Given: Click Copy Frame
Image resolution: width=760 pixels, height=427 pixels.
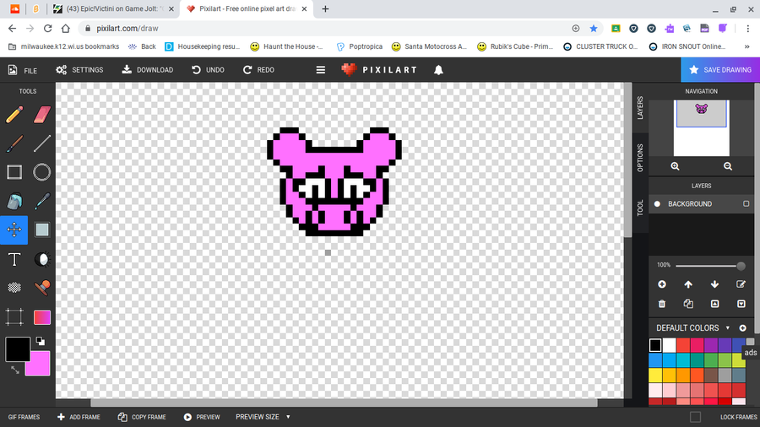Looking at the screenshot, I should (142, 417).
